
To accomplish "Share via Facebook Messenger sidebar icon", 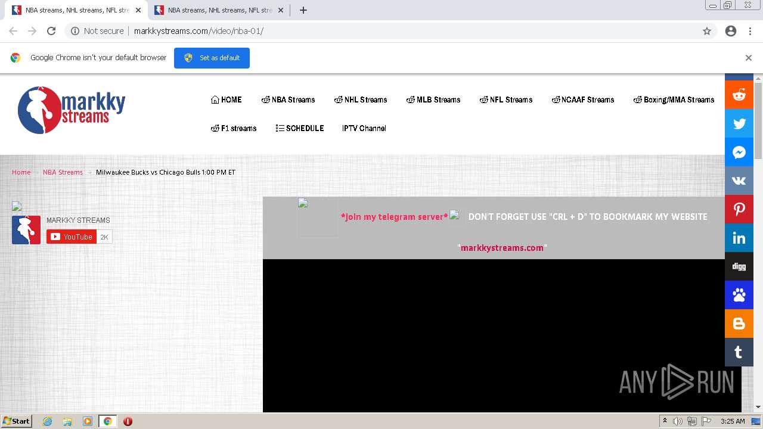I will (739, 152).
